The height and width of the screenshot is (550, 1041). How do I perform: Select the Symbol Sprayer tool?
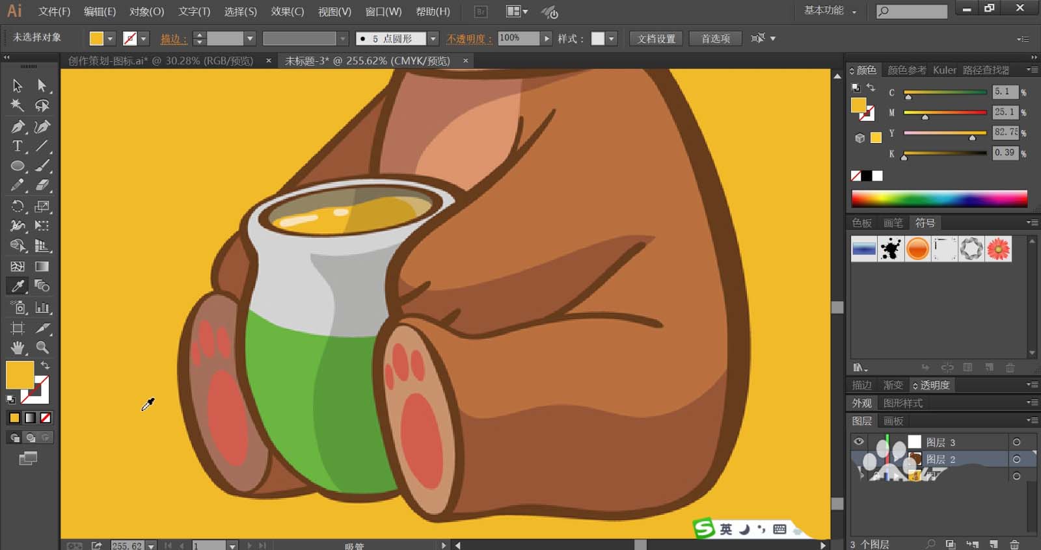click(x=18, y=308)
